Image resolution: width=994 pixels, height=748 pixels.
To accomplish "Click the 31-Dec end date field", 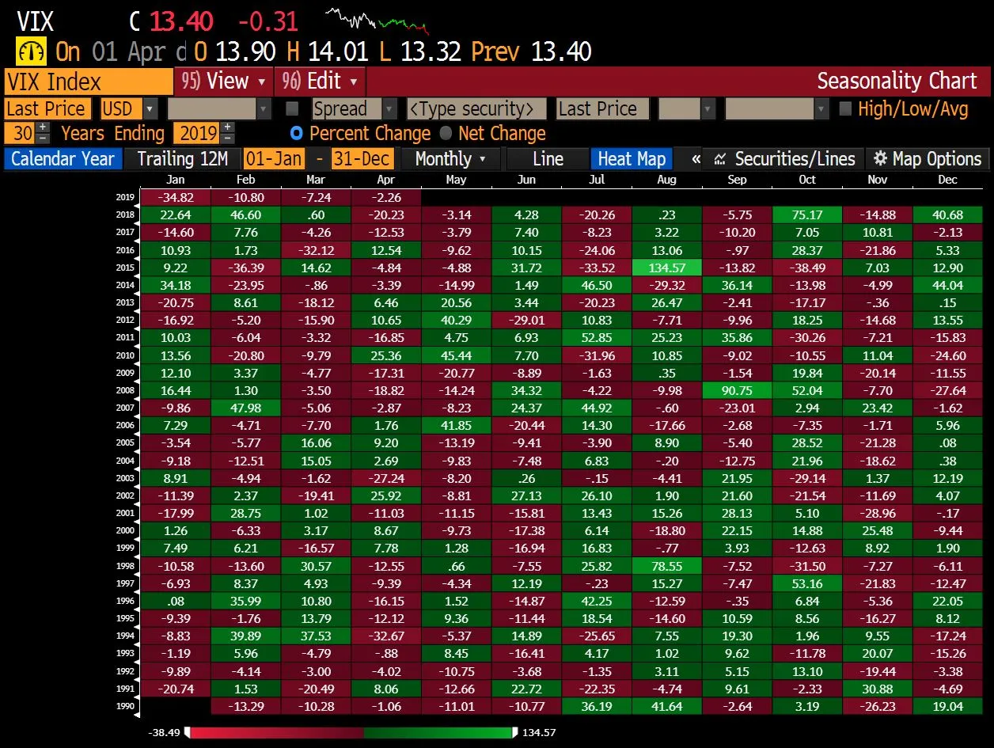I will click(x=362, y=159).
